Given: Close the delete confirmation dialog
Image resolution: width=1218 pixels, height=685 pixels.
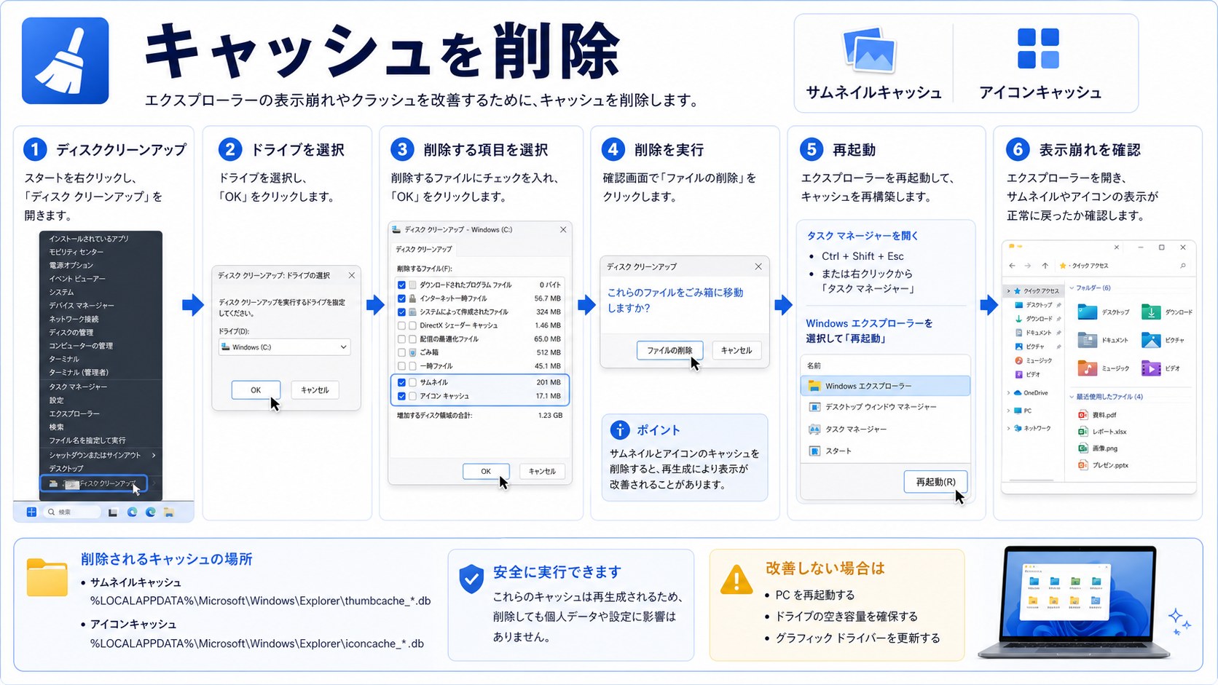Looking at the screenshot, I should click(758, 266).
